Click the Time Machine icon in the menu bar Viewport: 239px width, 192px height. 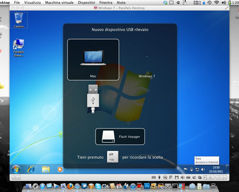[x=209, y=2]
